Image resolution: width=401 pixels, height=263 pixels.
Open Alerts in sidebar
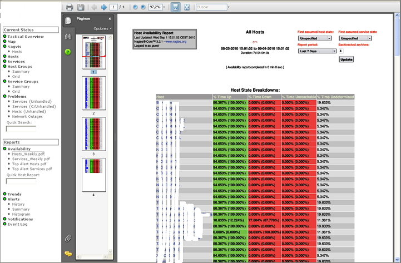(13, 200)
